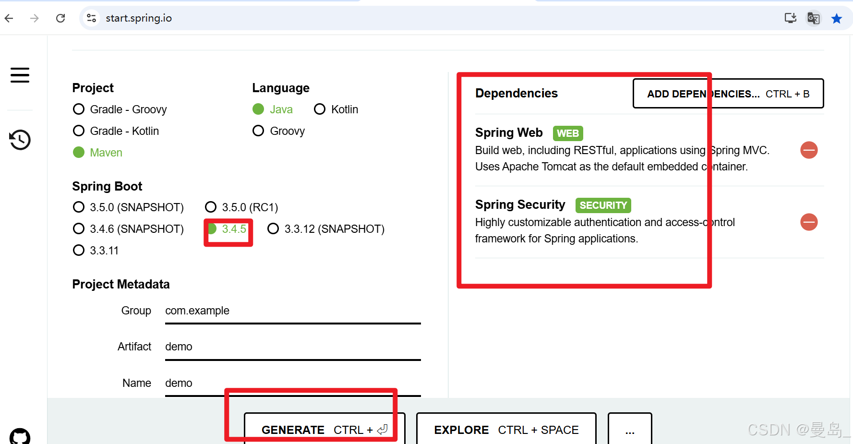The width and height of the screenshot is (853, 444).
Task: Click the EXPLORE button
Action: [x=506, y=429]
